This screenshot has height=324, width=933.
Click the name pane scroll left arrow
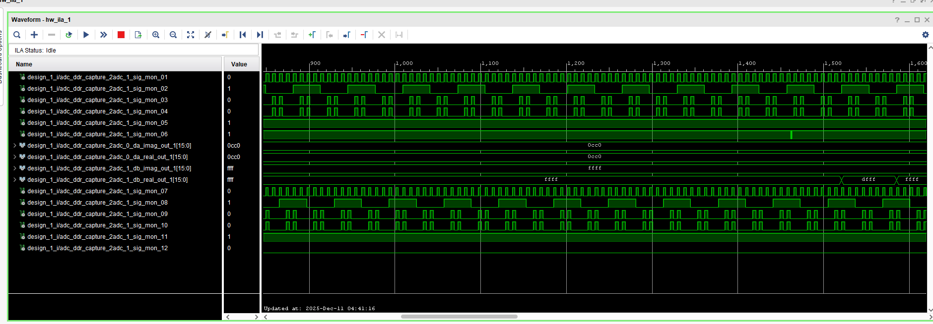click(228, 317)
